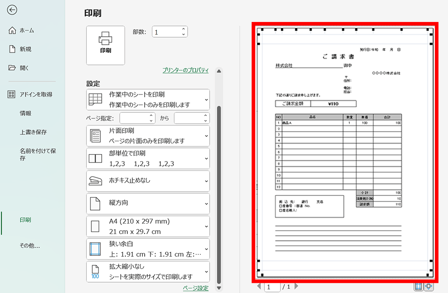Click the narrow margins icon

pos(95,249)
